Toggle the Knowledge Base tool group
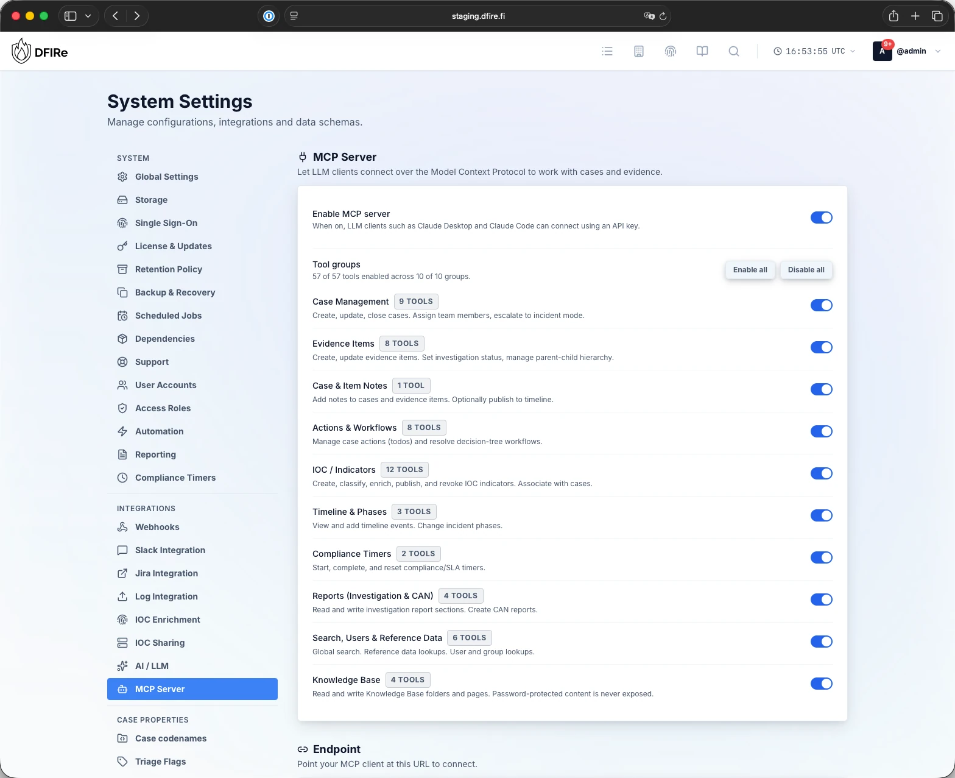This screenshot has height=778, width=955. tap(822, 684)
